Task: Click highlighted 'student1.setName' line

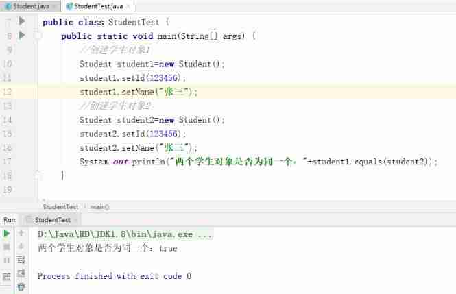Action: click(x=139, y=92)
